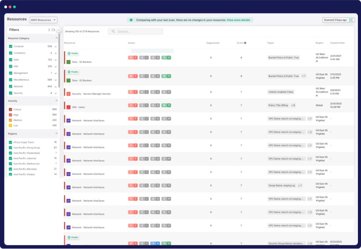
Task: Click the IAM - Users resource icon
Action: [68, 107]
